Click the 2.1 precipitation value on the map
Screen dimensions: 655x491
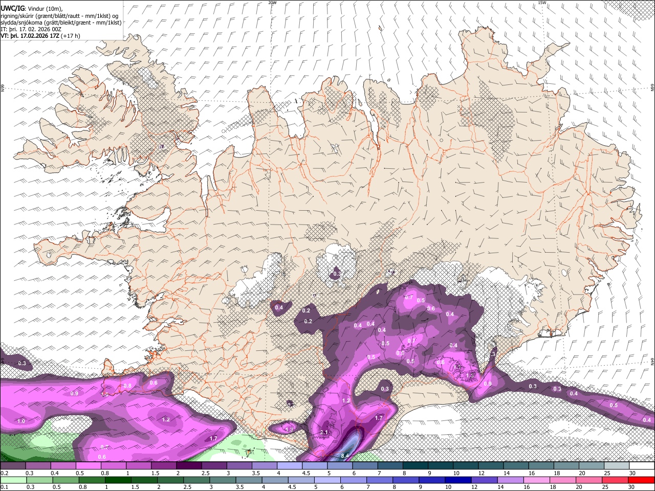324,433
